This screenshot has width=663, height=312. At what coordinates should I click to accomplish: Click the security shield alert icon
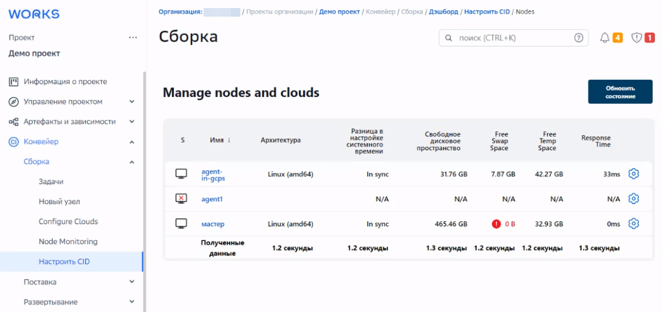636,38
